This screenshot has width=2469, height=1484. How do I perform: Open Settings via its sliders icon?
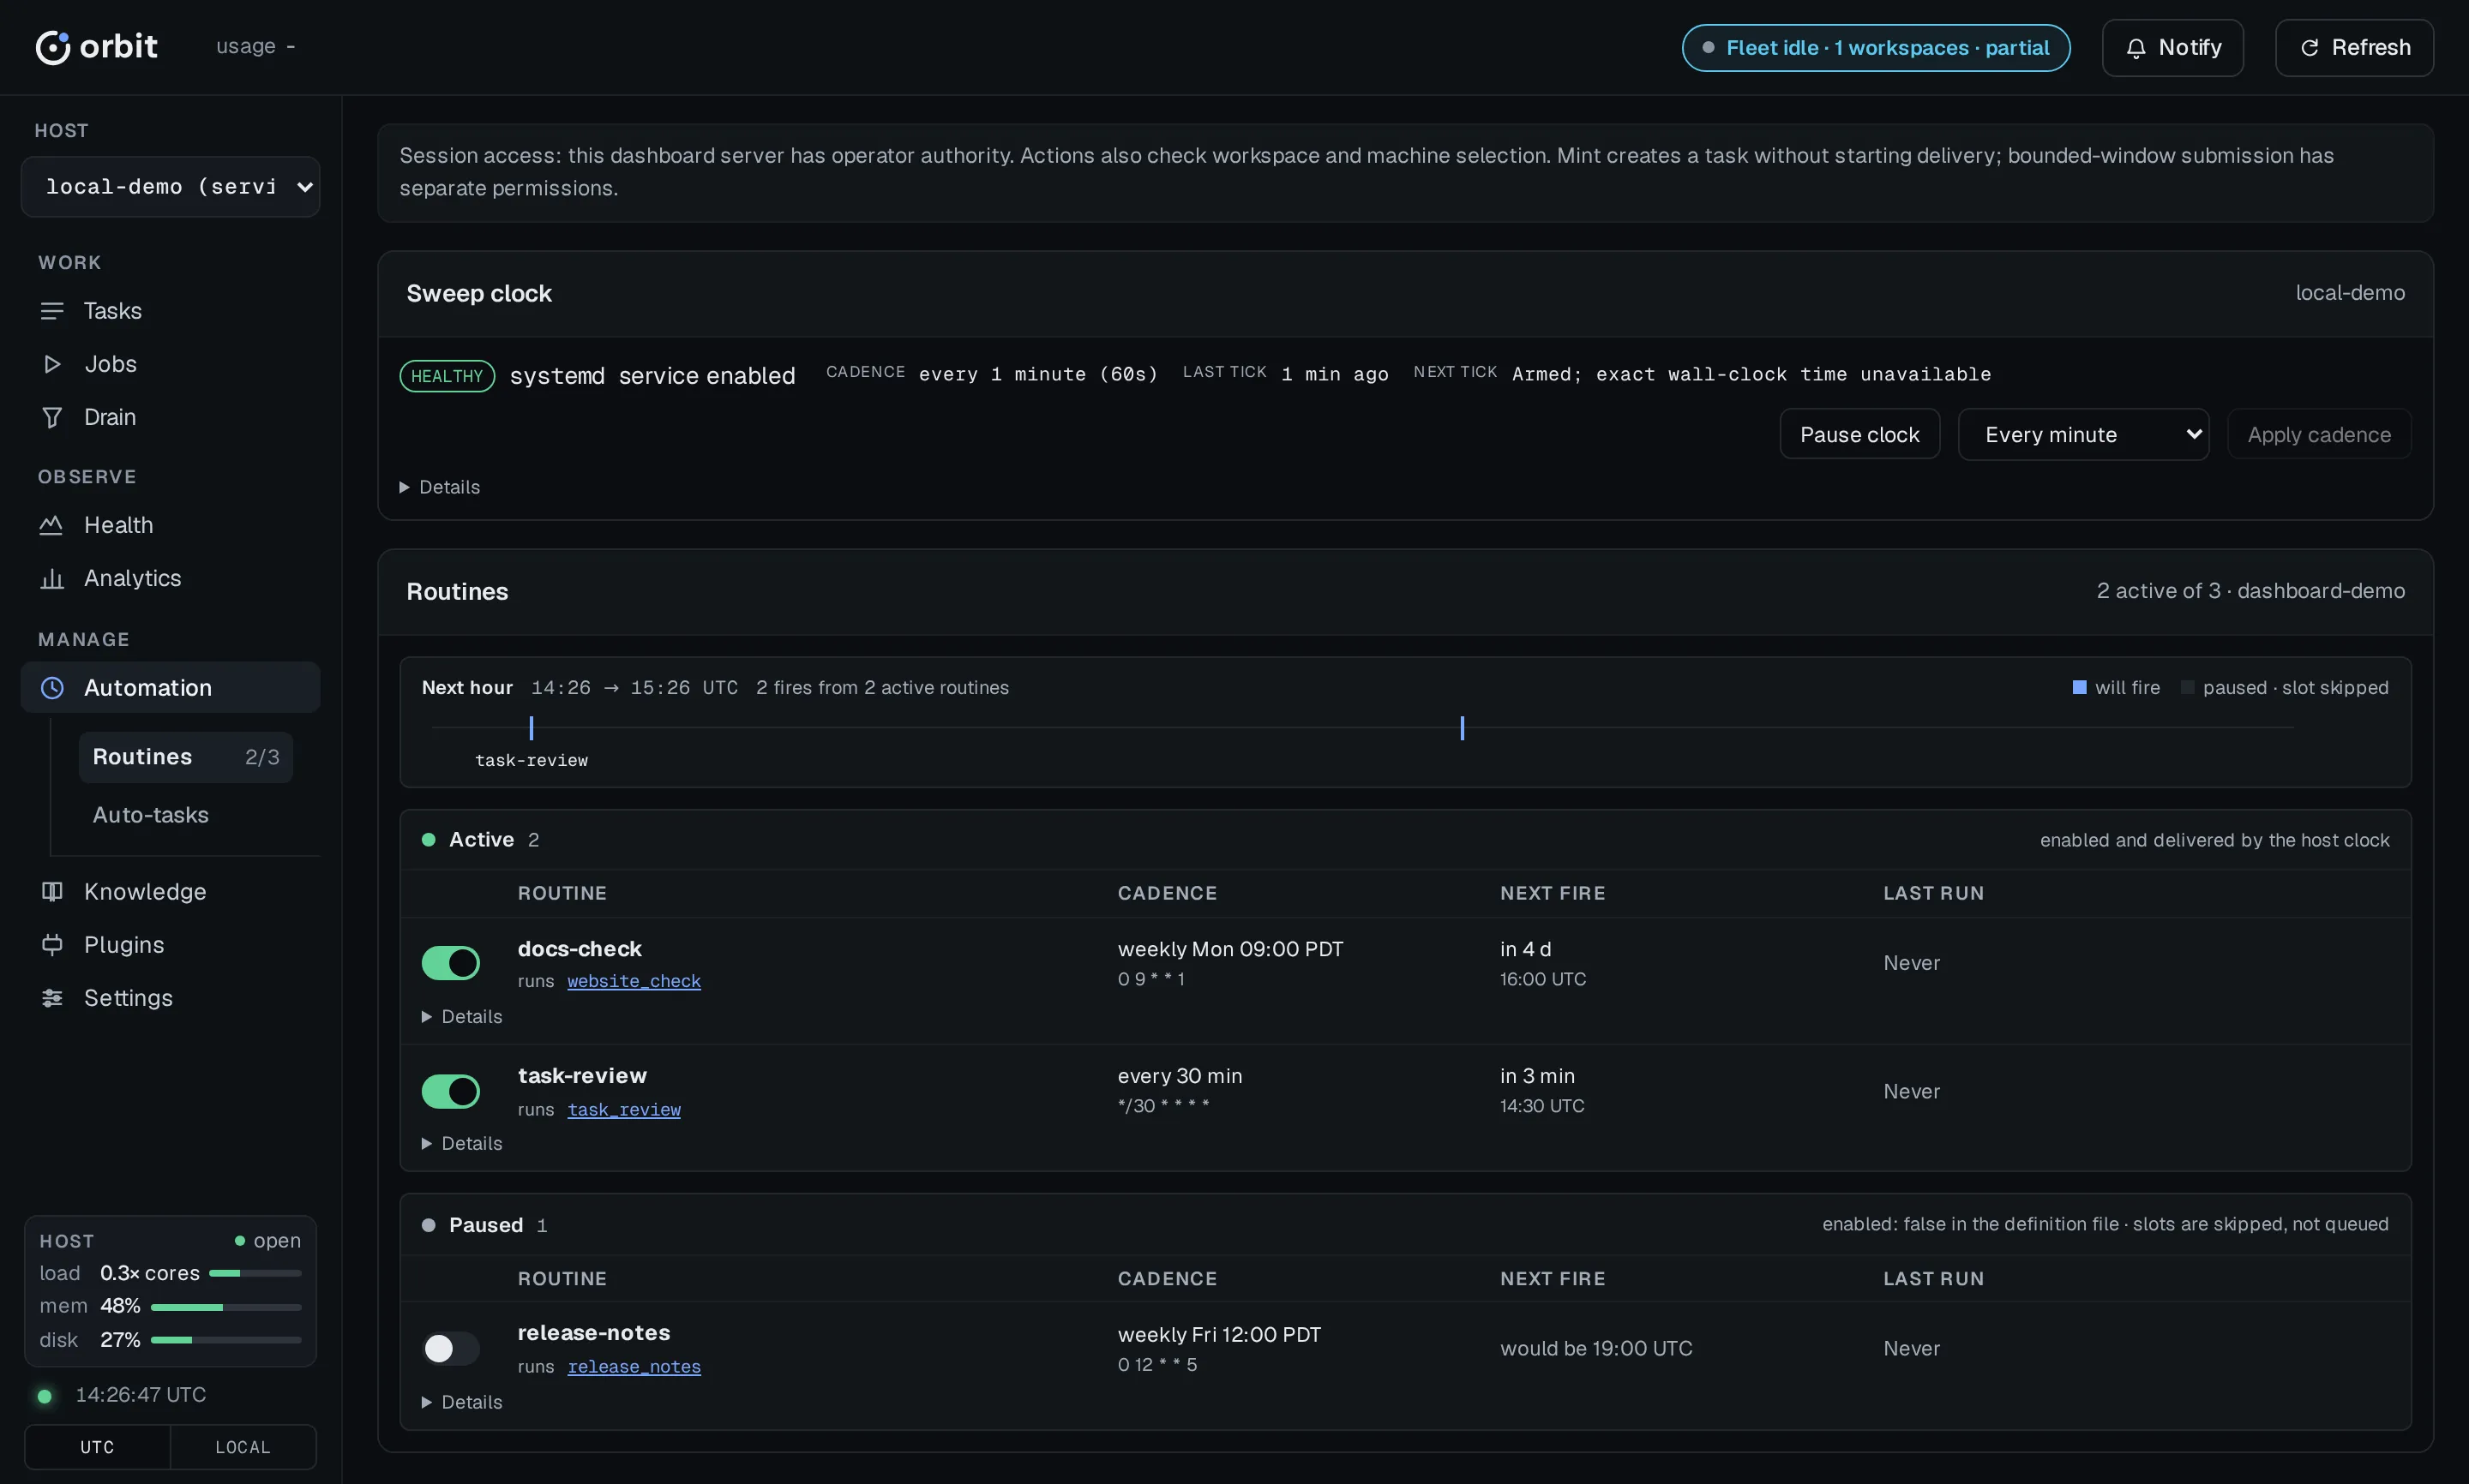(x=52, y=998)
